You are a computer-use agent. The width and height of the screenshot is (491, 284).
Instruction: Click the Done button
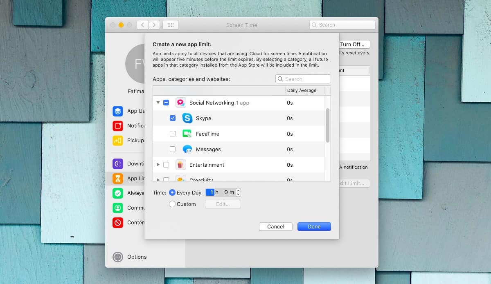coord(314,226)
